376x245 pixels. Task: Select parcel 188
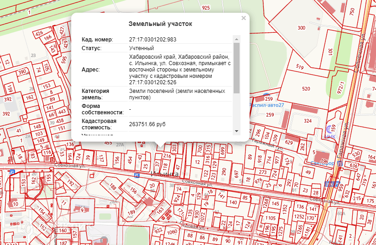[x=113, y=187]
